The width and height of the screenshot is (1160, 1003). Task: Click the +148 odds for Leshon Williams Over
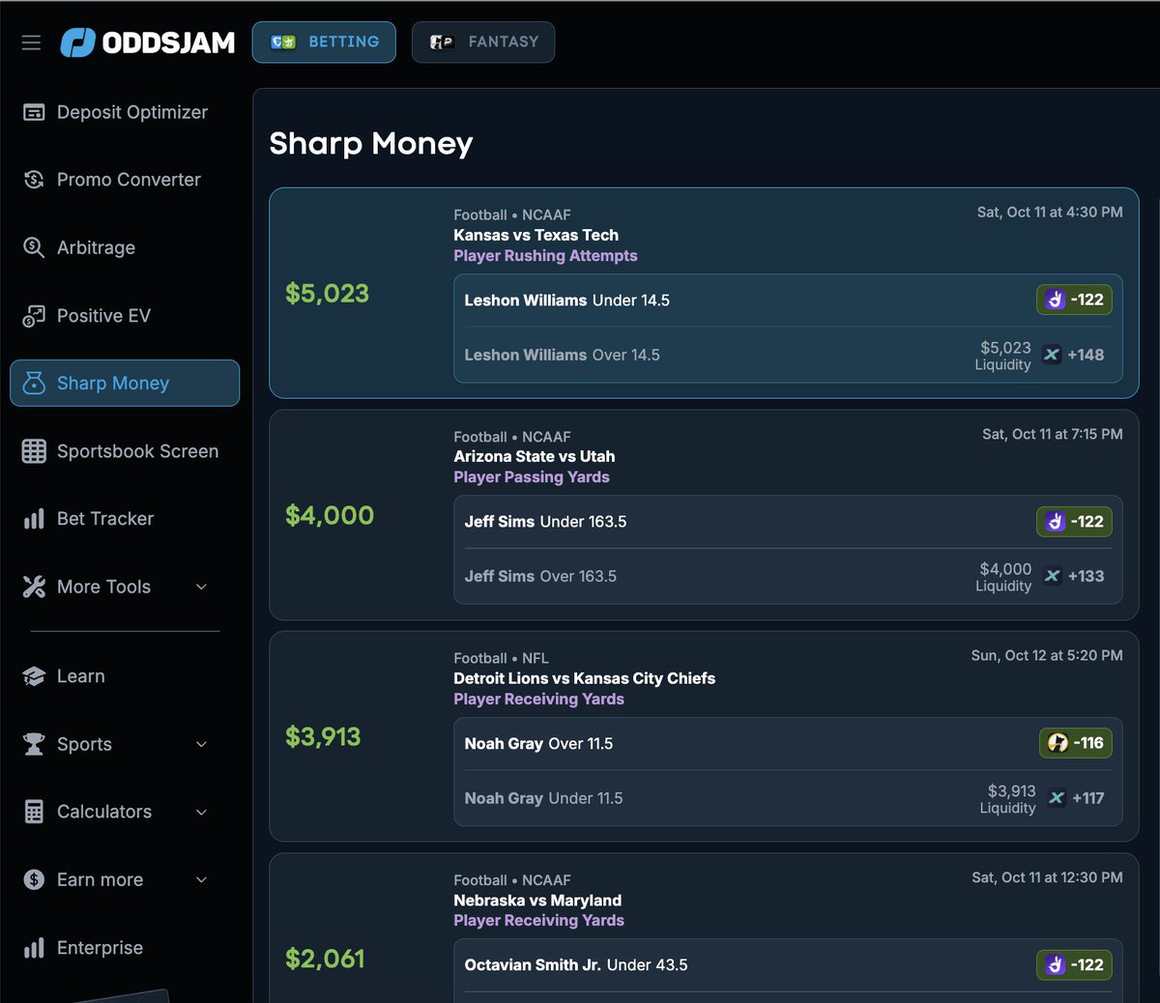point(1086,355)
